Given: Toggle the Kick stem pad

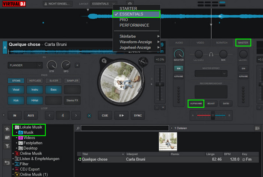Looking at the screenshot, I should point(16,100).
